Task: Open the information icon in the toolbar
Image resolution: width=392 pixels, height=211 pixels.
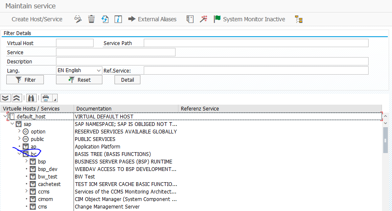Action: coord(118,19)
